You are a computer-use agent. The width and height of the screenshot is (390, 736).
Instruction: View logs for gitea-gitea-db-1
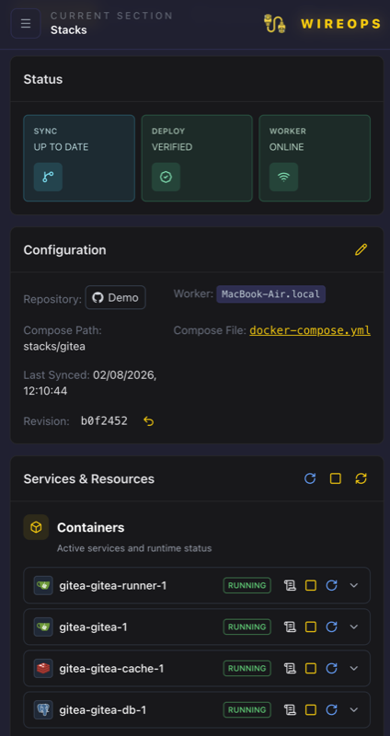[290, 709]
